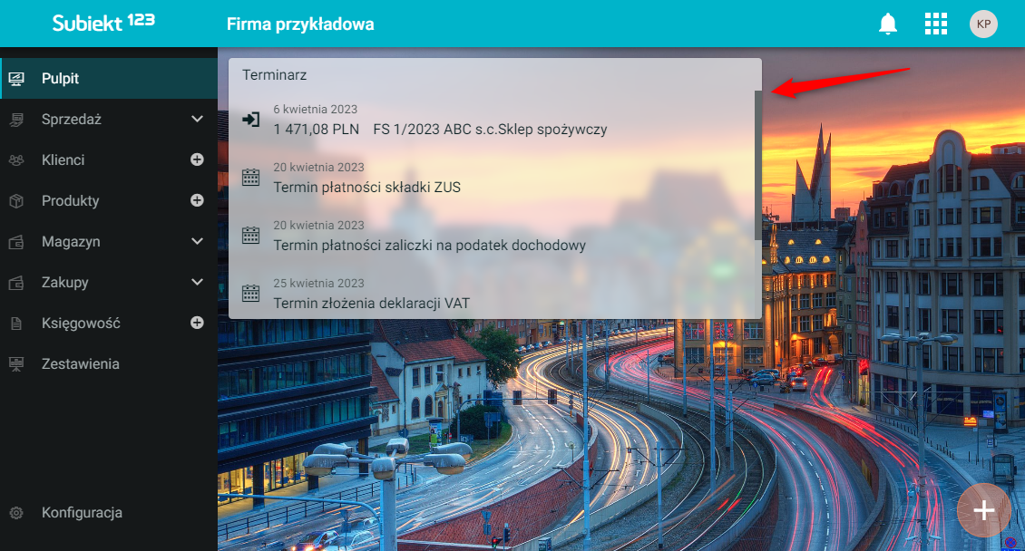Open the apps grid menu

tap(935, 24)
